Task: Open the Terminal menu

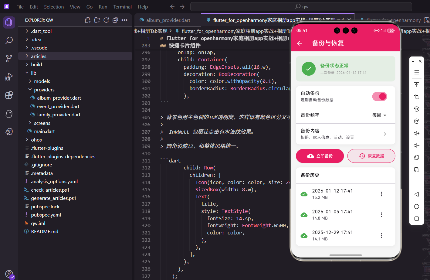Action: (123, 7)
